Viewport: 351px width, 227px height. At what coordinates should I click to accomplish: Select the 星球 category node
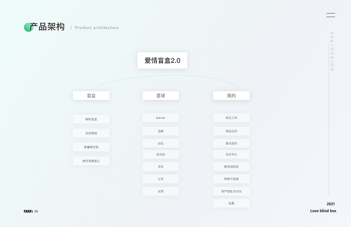coord(161,96)
